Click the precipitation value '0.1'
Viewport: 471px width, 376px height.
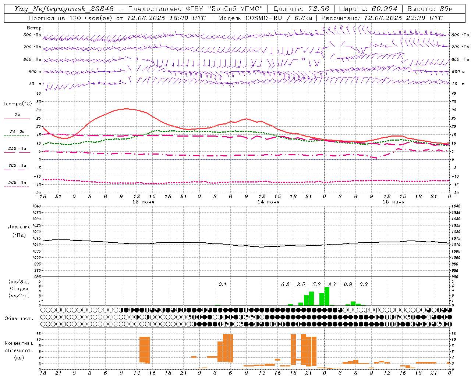click(223, 285)
